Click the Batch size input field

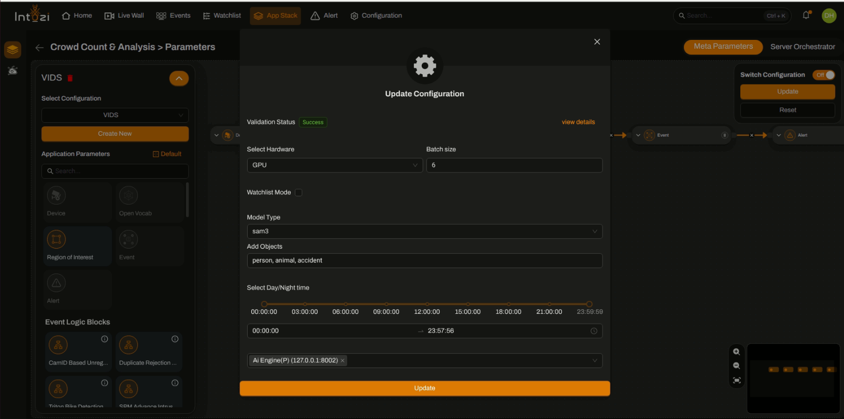(x=514, y=165)
